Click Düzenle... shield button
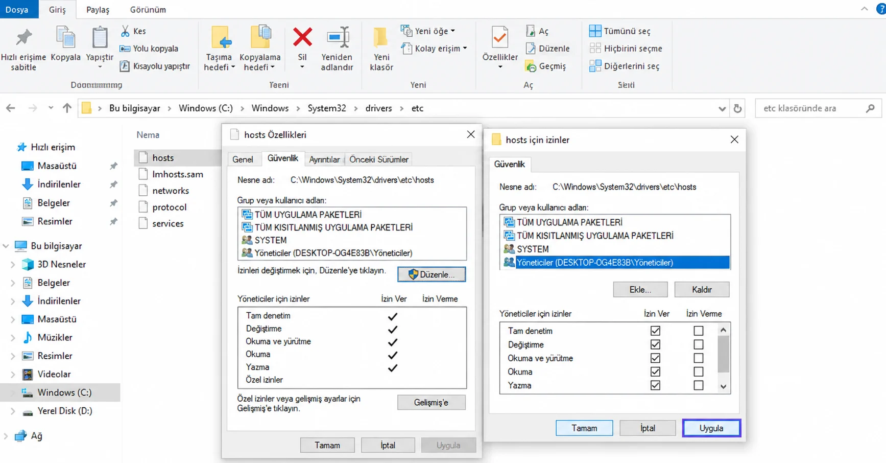886x463 pixels. 432,274
